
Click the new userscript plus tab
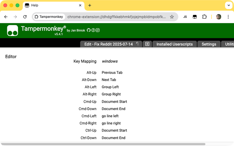tap(147, 44)
